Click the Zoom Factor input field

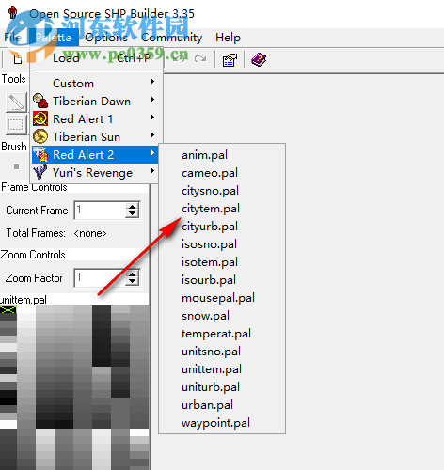[x=100, y=277]
